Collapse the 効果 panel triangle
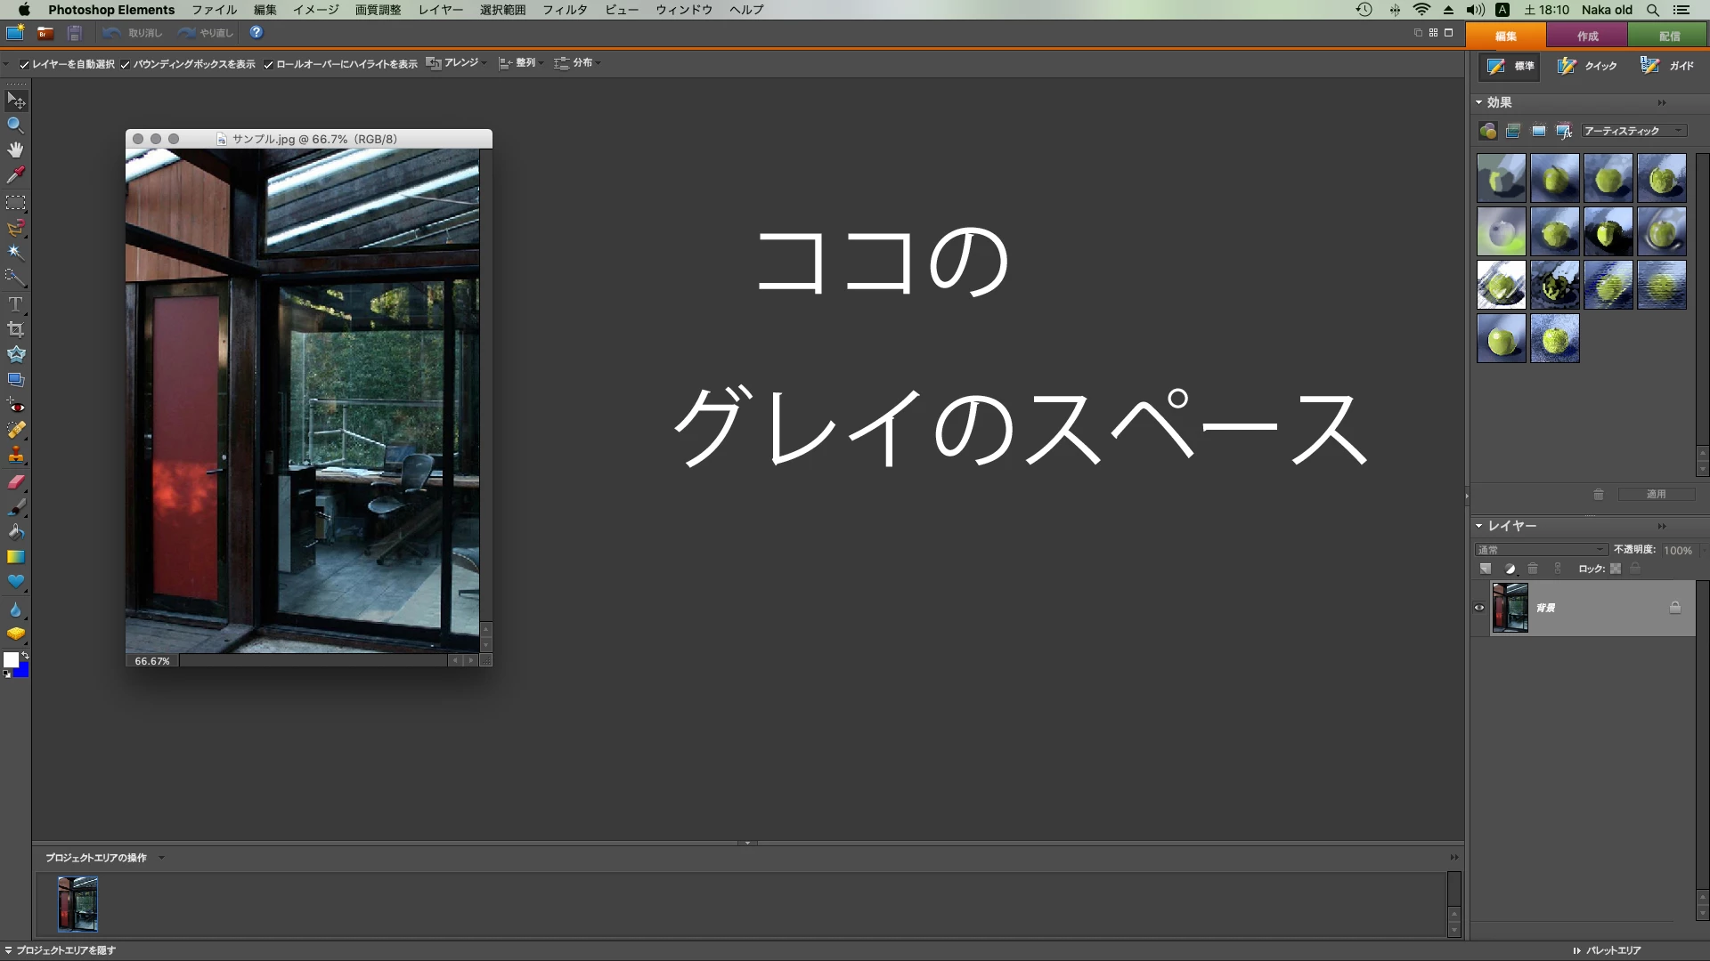 tap(1479, 102)
